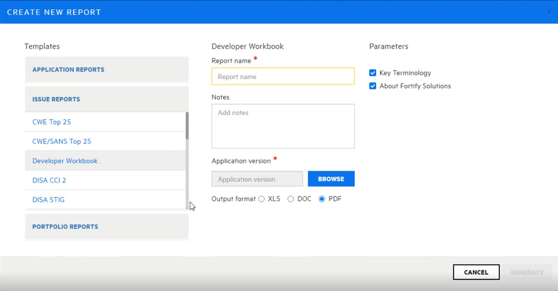Select XLS output format radio button
Screen dimensions: 558x291
point(262,199)
